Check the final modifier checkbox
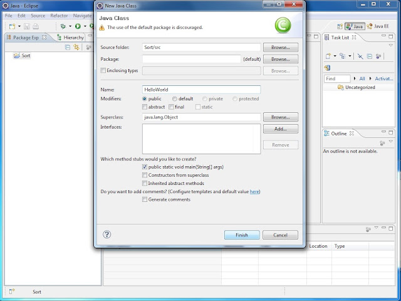Viewport: 401px width, 301px height. click(171, 107)
